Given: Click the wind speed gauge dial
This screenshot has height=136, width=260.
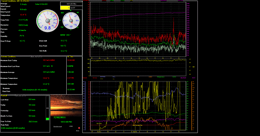Looking at the screenshot, I should (x=47, y=21).
